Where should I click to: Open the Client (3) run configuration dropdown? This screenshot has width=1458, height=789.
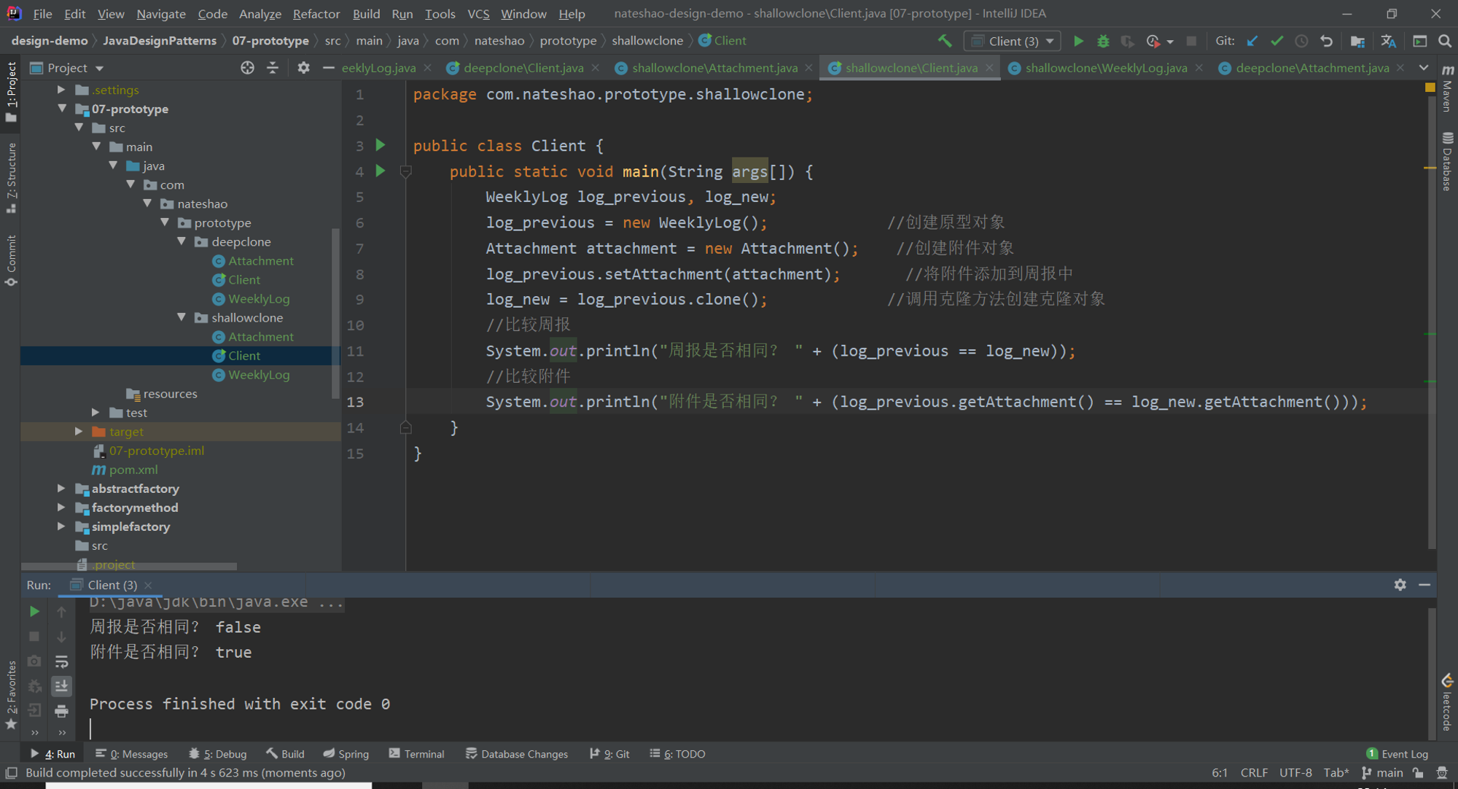click(1012, 41)
